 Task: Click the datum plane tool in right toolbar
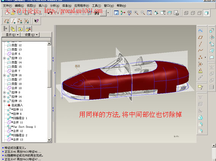click(200, 37)
